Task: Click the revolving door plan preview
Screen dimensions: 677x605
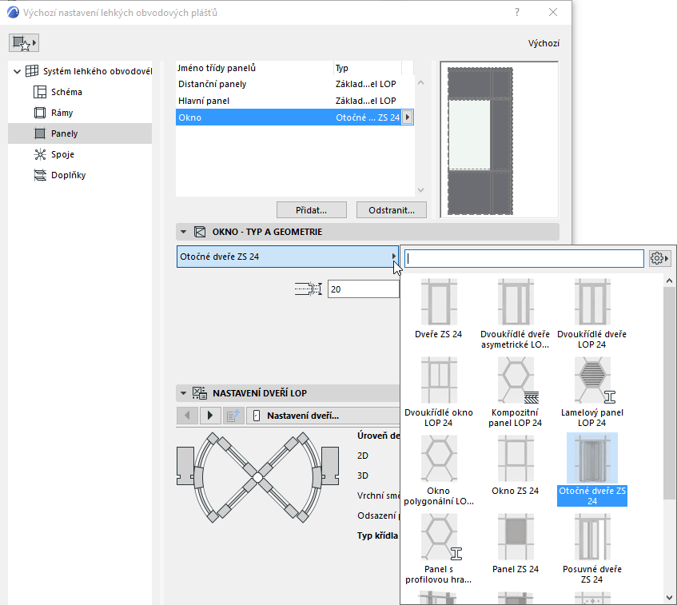Action: tap(257, 478)
